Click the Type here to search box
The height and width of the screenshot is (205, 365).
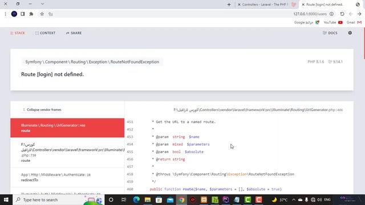coord(59,200)
